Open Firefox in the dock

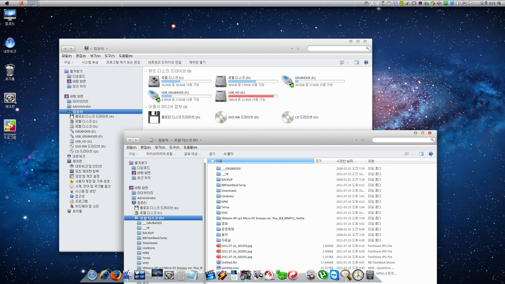[x=116, y=275]
